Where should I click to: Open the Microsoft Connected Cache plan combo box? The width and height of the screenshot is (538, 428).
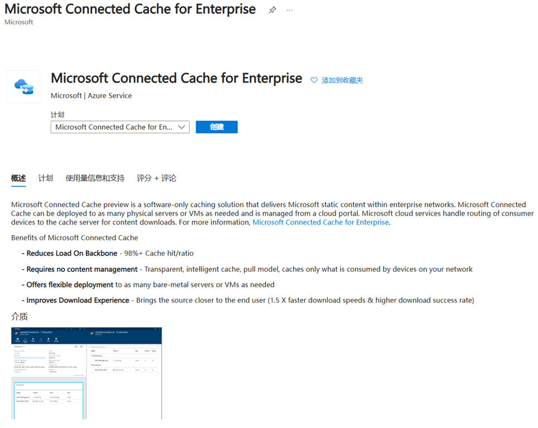pos(120,127)
